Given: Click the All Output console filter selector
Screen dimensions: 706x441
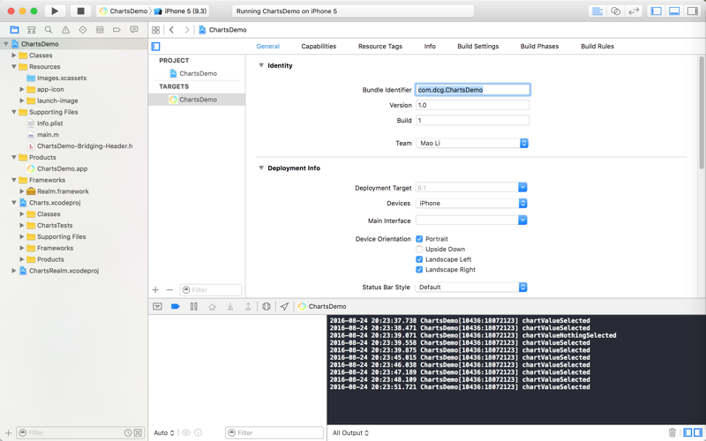Looking at the screenshot, I should [x=350, y=433].
